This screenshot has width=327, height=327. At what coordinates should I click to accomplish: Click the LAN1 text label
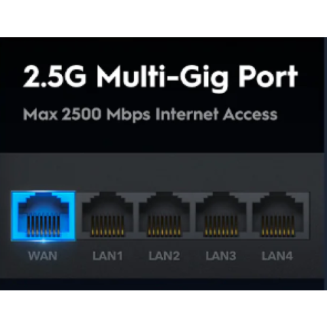point(107,256)
